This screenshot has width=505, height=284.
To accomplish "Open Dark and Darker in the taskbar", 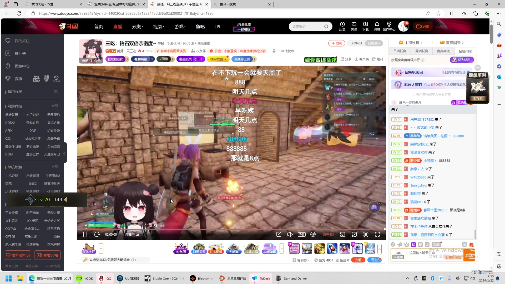I will point(292,278).
